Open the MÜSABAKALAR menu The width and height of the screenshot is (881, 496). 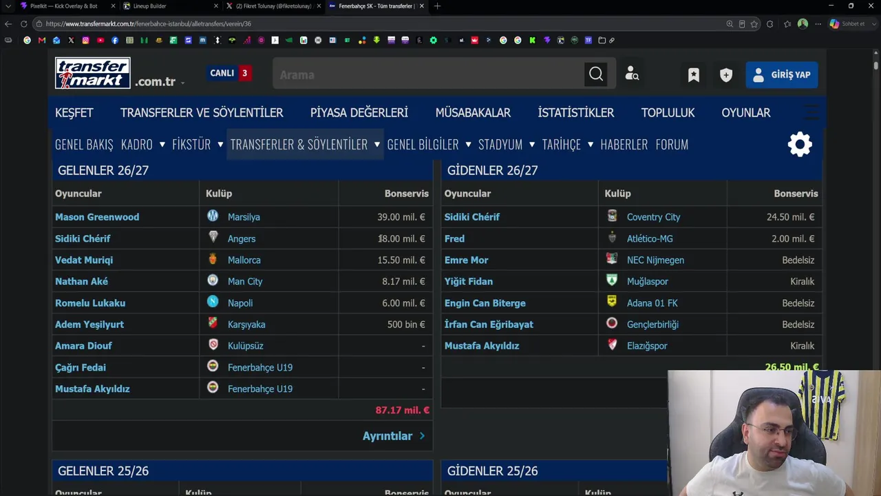[473, 112]
